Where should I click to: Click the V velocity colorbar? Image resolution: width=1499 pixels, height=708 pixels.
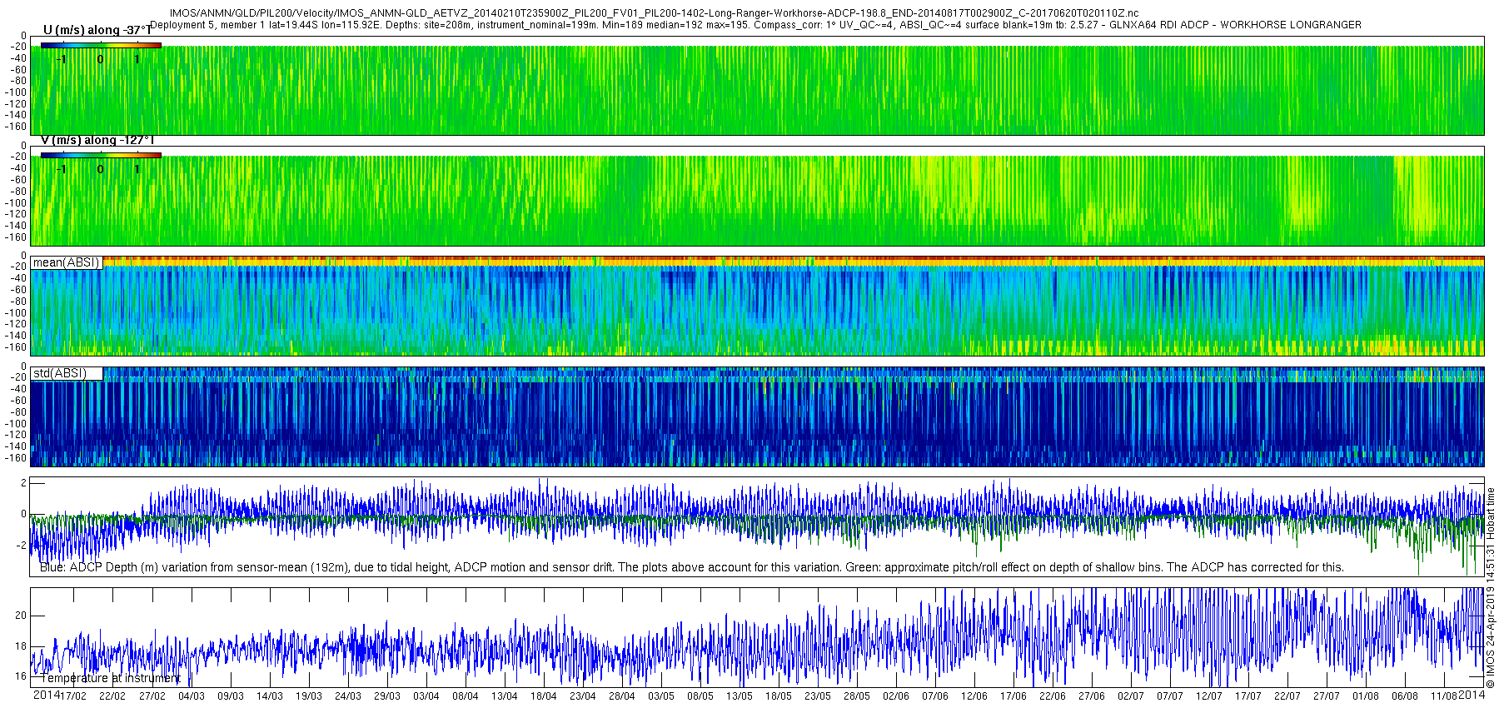coord(101,155)
